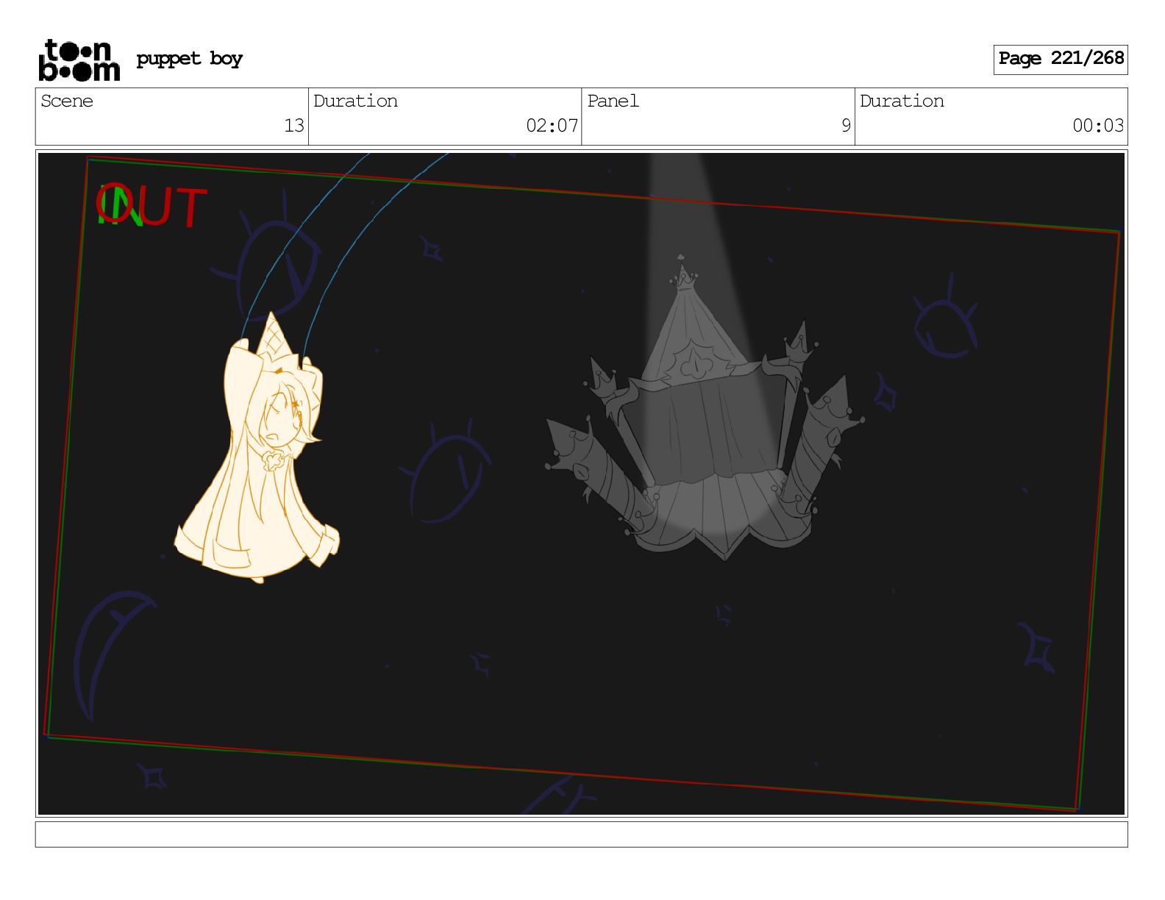This screenshot has height=900, width=1165.
Task: Click the 'Scene' header label
Action: pos(67,101)
